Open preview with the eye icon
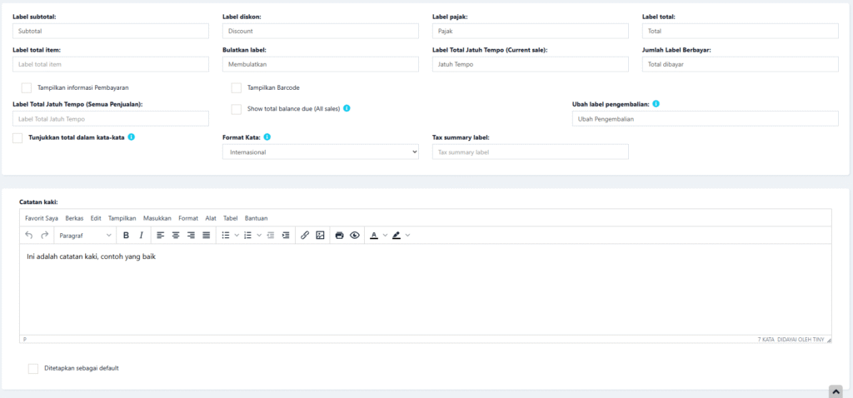 tap(355, 236)
